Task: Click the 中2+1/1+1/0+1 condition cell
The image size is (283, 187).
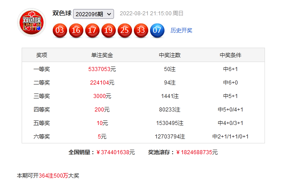Action: pyautogui.click(x=230, y=137)
